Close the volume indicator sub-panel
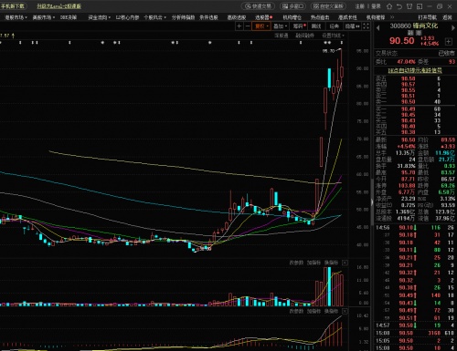 (x=345, y=263)
